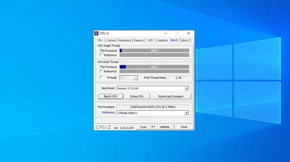Go to the Mainboard tab
The width and height of the screenshot is (290, 162).
coord(125,40)
